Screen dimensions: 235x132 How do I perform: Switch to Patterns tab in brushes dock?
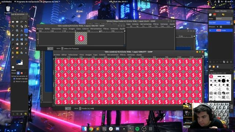pos(214,67)
